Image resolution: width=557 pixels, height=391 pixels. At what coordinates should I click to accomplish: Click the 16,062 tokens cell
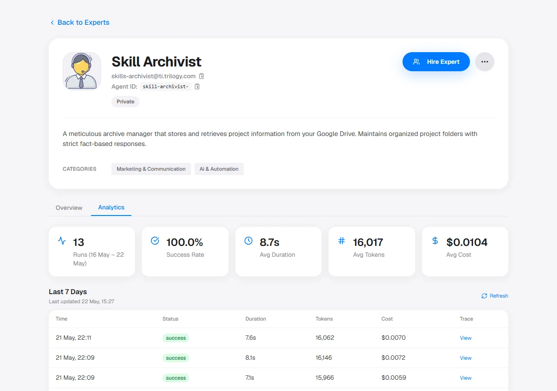pos(325,338)
